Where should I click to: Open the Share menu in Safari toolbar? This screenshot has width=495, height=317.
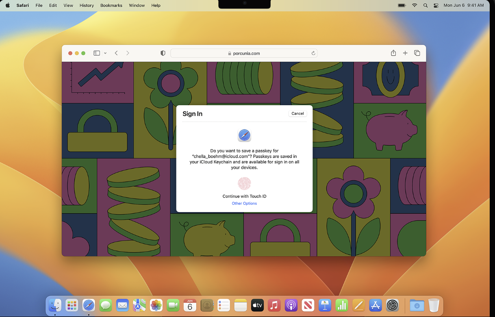pyautogui.click(x=393, y=53)
